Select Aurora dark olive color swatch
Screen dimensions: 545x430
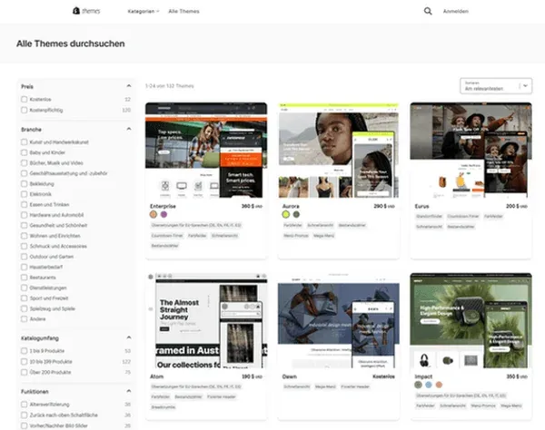pos(296,214)
